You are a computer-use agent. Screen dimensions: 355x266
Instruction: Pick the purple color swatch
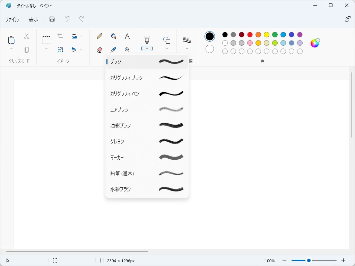click(x=300, y=35)
